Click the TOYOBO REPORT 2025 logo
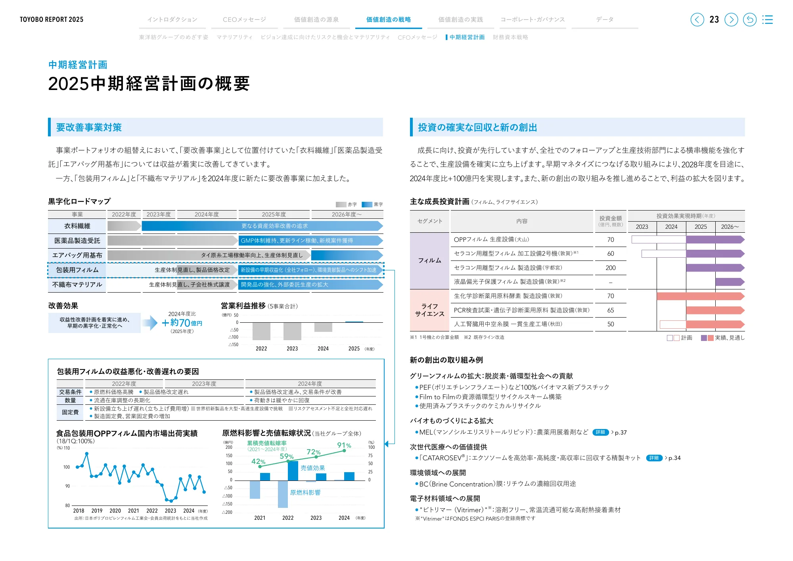The width and height of the screenshot is (793, 561). pyautogui.click(x=52, y=19)
